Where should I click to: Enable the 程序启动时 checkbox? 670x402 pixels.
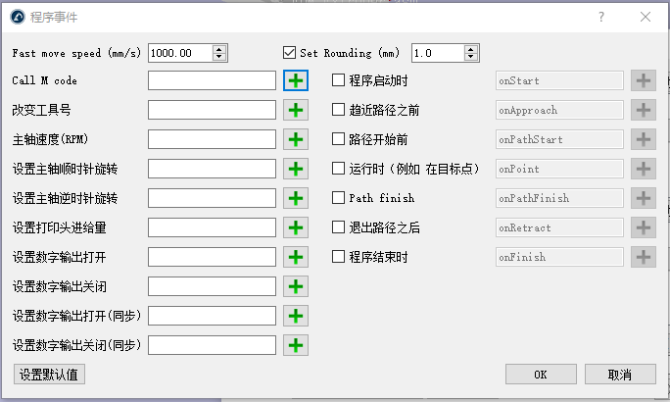pos(338,80)
